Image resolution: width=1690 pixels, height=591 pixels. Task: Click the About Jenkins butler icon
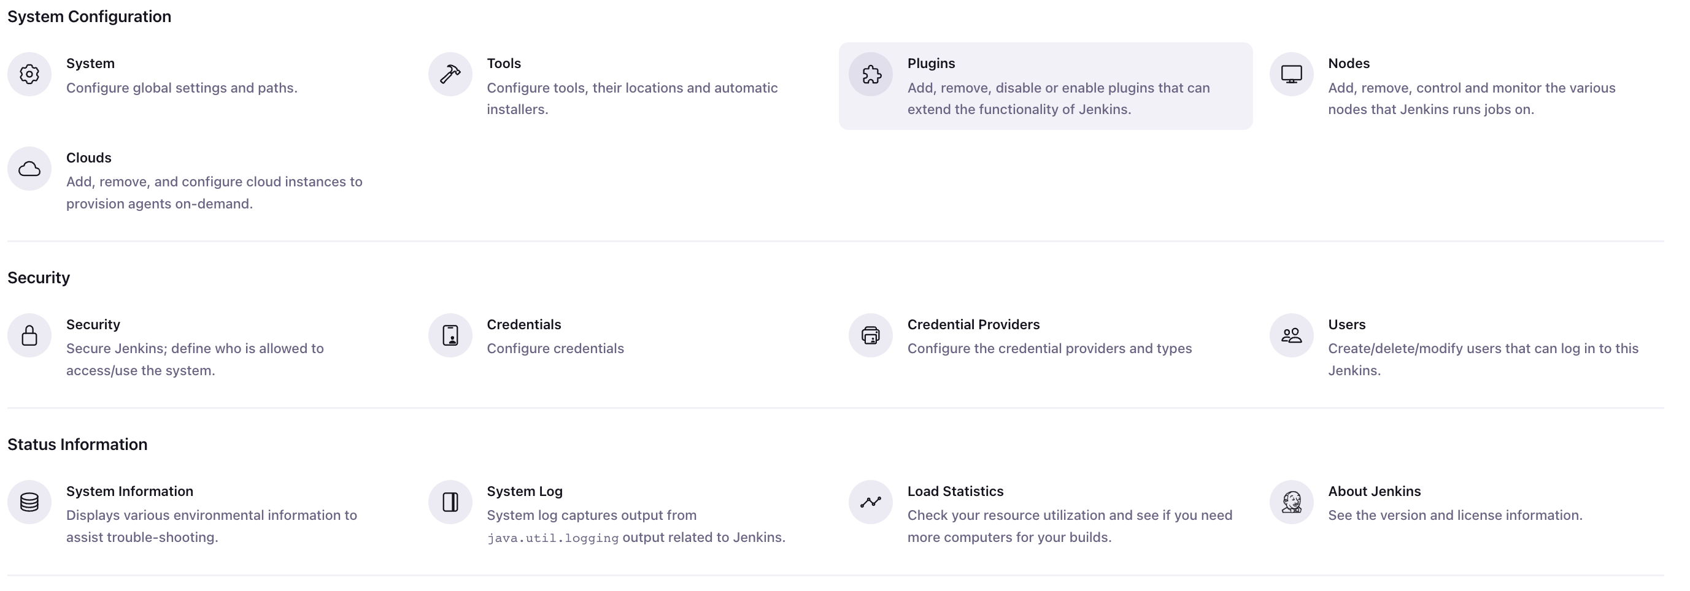(1291, 502)
